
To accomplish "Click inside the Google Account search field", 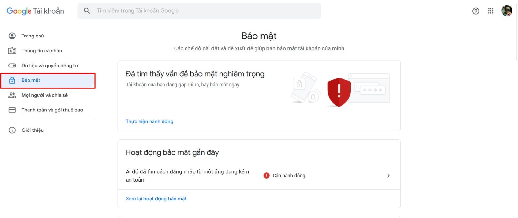I will [194, 10].
